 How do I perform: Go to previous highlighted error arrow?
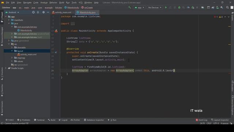click(225, 17)
